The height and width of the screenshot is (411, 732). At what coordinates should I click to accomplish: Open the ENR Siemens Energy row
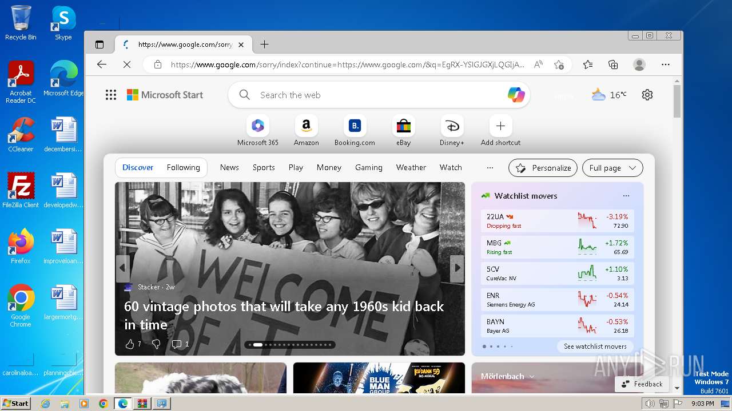558,300
